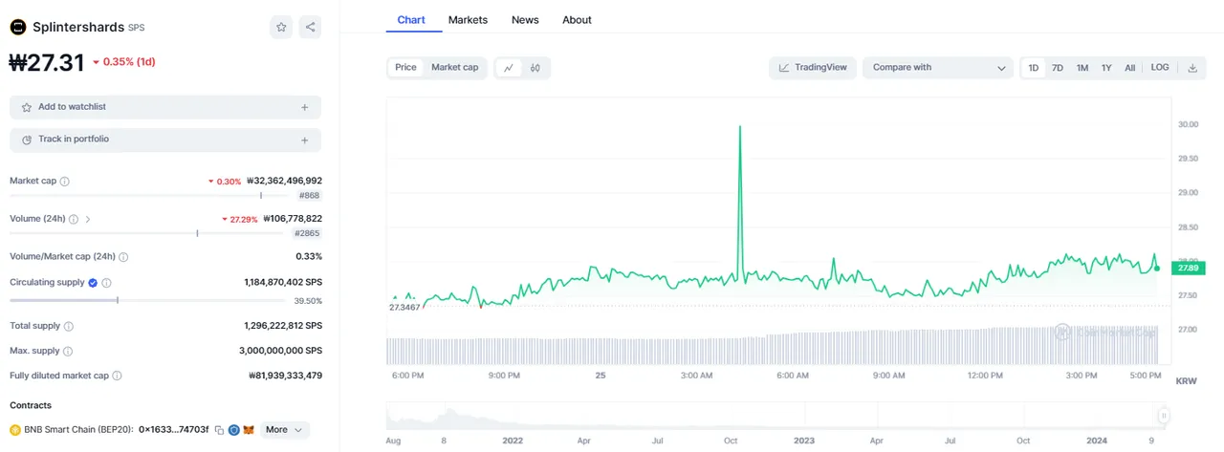Open the Total supply info icon
This screenshot has width=1224, height=452.
click(68, 326)
